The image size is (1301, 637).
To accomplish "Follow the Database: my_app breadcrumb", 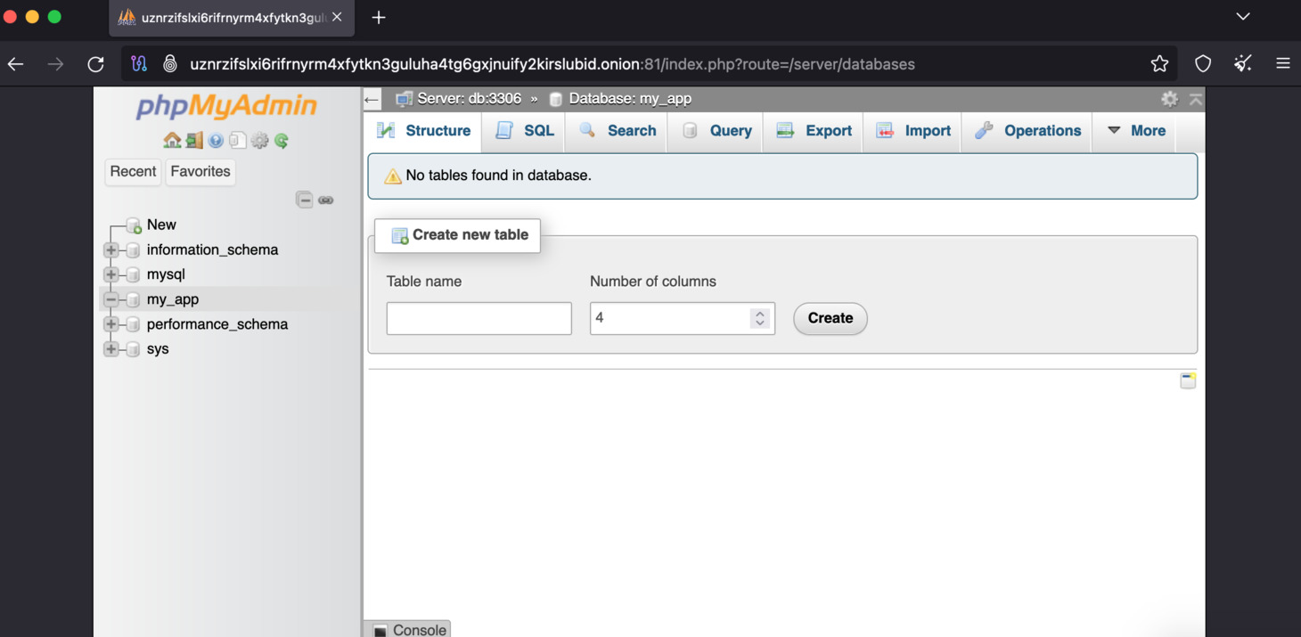I will tap(630, 99).
